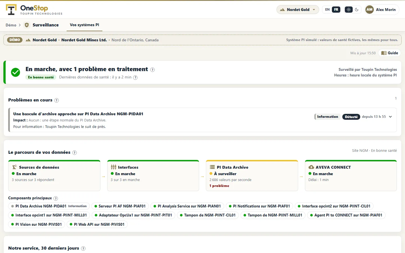The width and height of the screenshot is (405, 253).
Task: Open help icon next to Composants principaux
Action: [56, 198]
